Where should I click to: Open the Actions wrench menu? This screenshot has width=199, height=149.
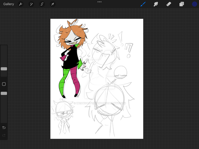(21, 4)
